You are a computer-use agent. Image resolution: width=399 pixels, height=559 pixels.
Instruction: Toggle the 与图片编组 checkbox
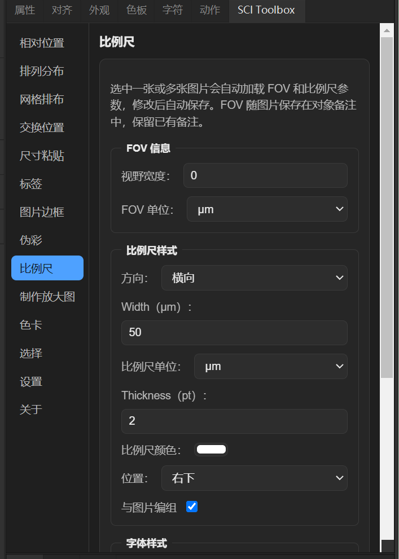click(192, 507)
